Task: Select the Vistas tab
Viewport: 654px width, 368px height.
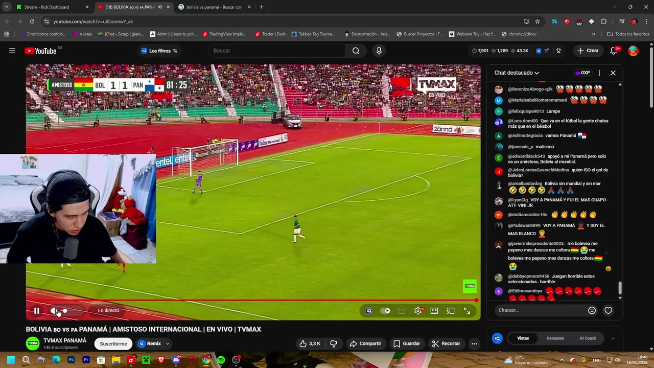Action: point(523,338)
